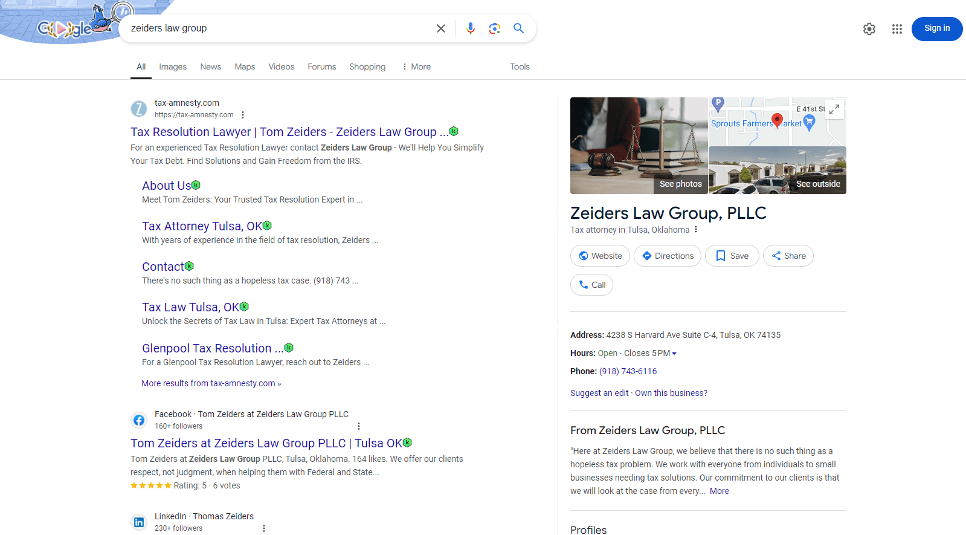The image size is (966, 535).
Task: Click the tax-amnesty.com site favicon
Action: (139, 109)
